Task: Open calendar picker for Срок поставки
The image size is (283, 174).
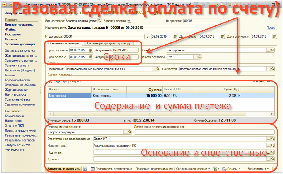Action: coord(91,50)
